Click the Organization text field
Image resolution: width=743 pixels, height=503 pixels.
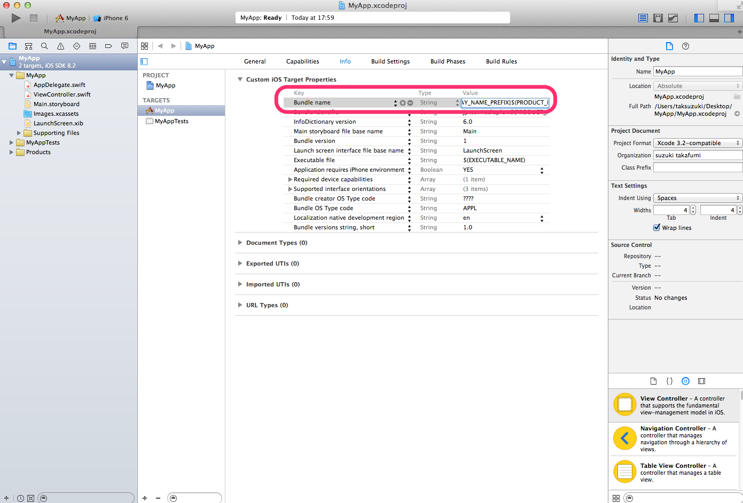(x=698, y=155)
